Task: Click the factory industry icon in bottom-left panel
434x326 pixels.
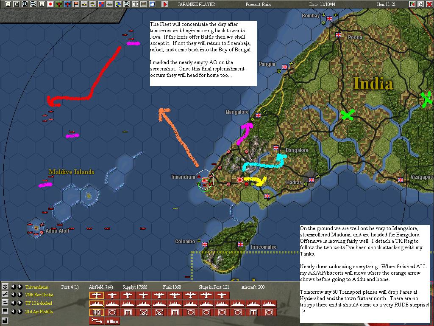Action: pos(5,321)
